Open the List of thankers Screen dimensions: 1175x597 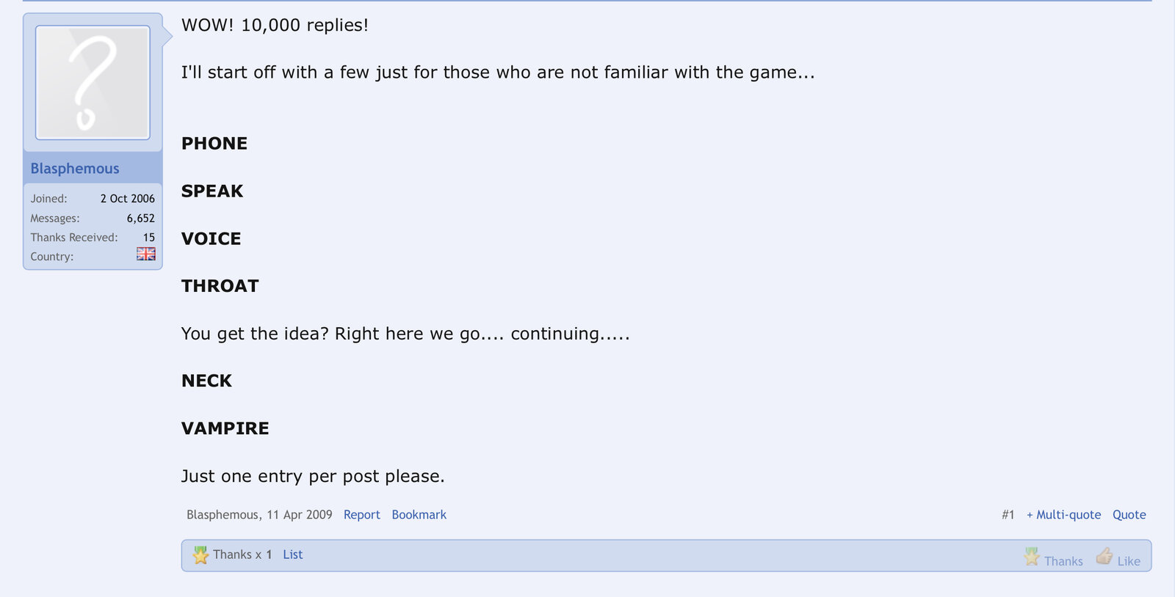tap(292, 555)
